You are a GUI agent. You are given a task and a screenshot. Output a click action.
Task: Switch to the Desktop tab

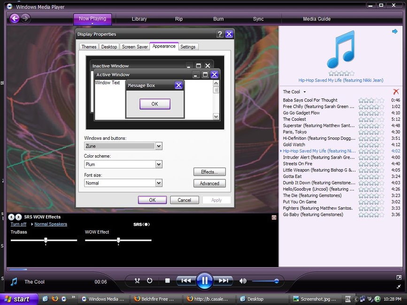tap(109, 46)
